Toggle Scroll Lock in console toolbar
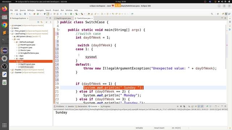232x130 pixels. coord(192,106)
